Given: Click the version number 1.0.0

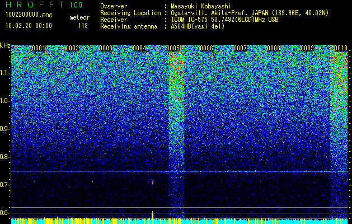Looking at the screenshot, I should point(76,5).
